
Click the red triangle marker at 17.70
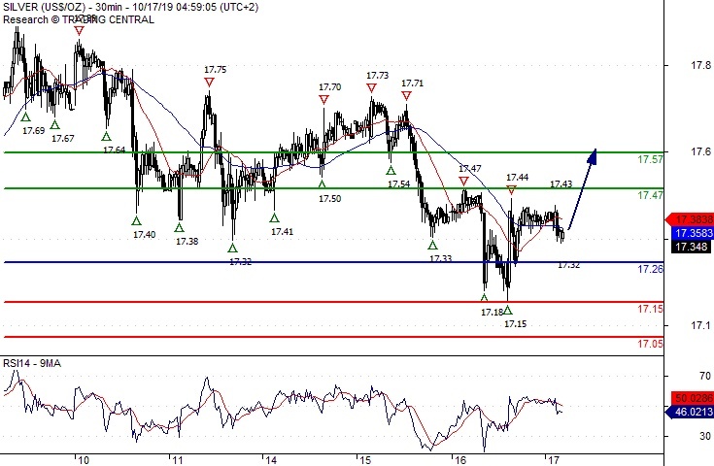(x=323, y=99)
